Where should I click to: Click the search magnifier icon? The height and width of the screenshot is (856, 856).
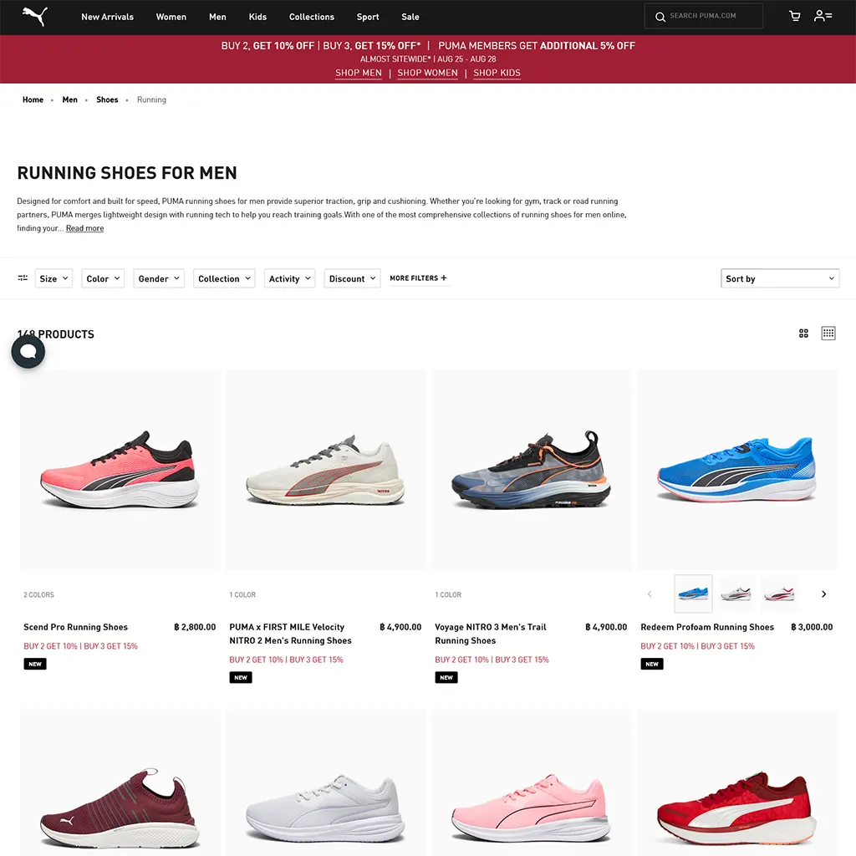[x=660, y=17]
